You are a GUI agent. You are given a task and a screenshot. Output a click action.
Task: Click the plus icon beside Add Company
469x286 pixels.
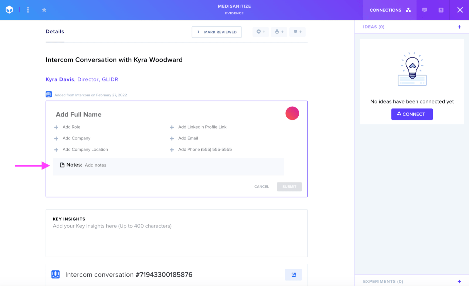tap(56, 139)
